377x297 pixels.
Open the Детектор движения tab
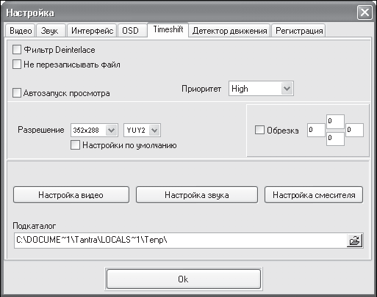(229, 31)
